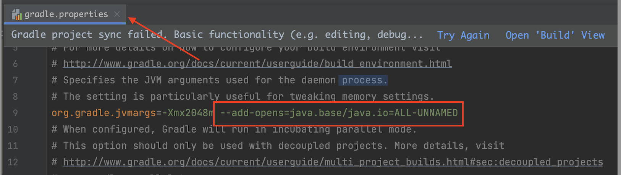This screenshot has height=175, width=621.
Task: Click line number 12 in the gutter
Action: click(x=13, y=162)
